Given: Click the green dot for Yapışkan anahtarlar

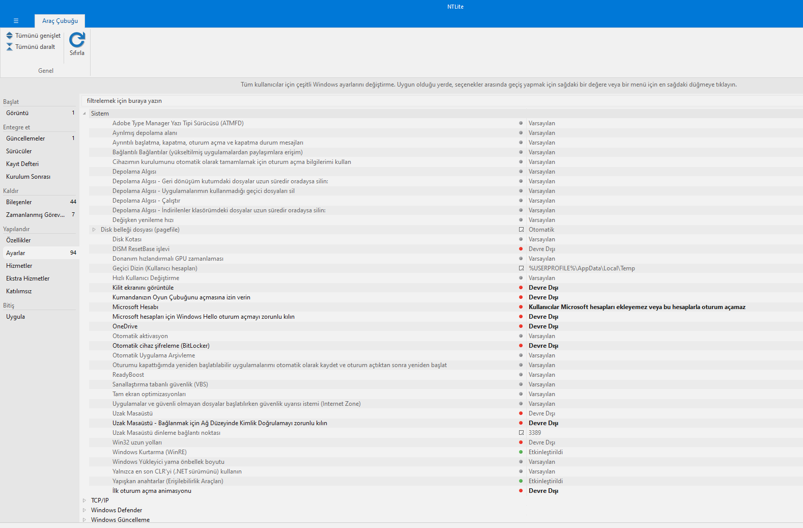Looking at the screenshot, I should pyautogui.click(x=521, y=481).
